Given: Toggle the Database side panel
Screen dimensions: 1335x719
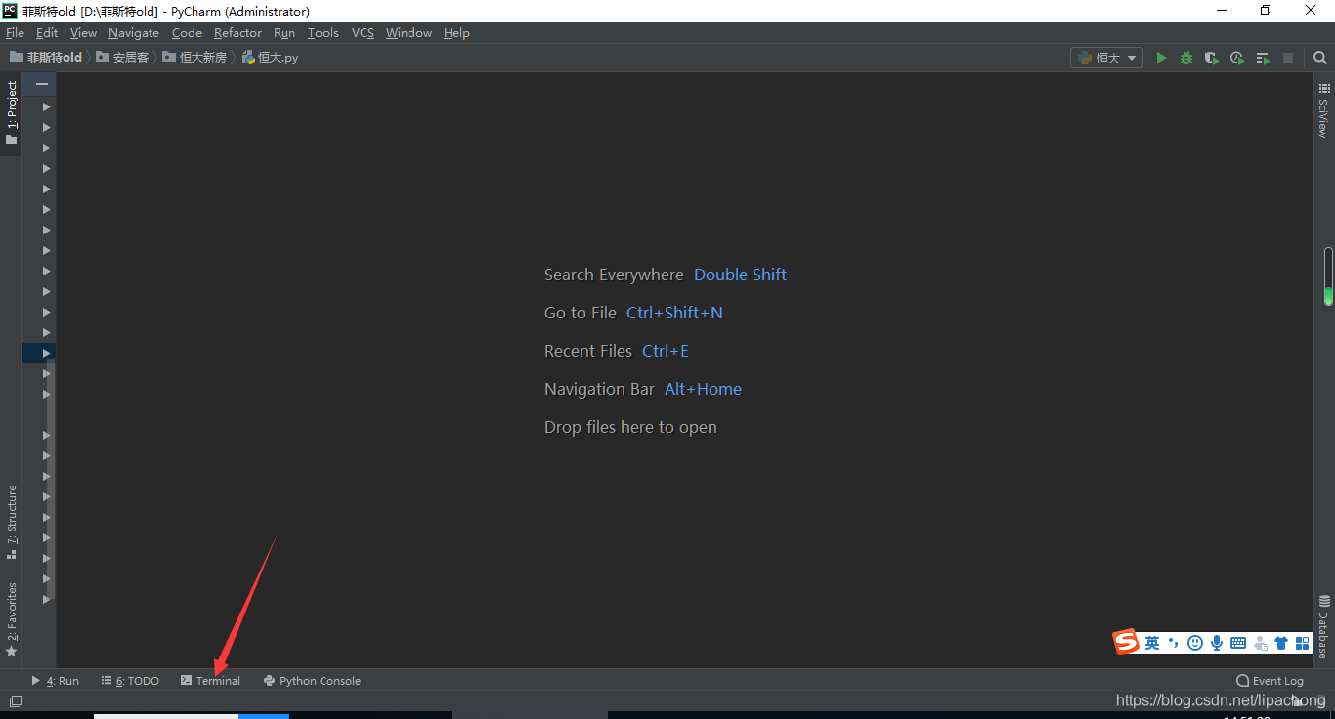Looking at the screenshot, I should [x=1323, y=627].
